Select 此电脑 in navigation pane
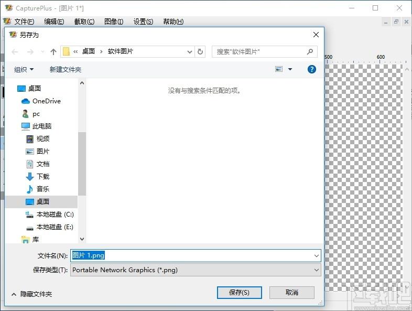412x311 pixels. click(x=37, y=126)
